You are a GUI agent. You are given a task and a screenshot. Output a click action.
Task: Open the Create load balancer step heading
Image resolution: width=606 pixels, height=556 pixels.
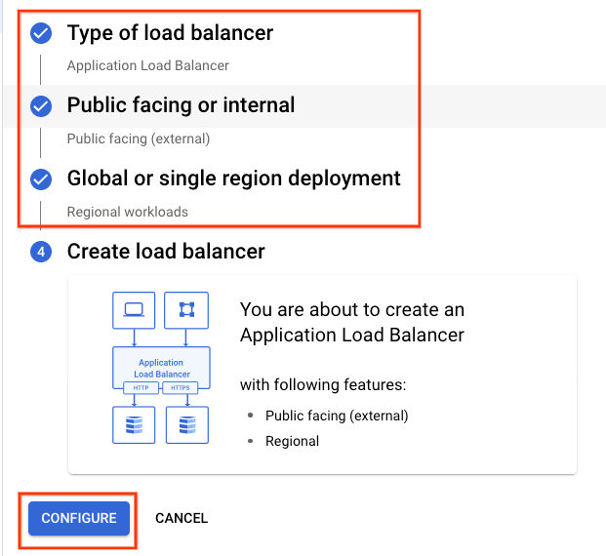(166, 252)
